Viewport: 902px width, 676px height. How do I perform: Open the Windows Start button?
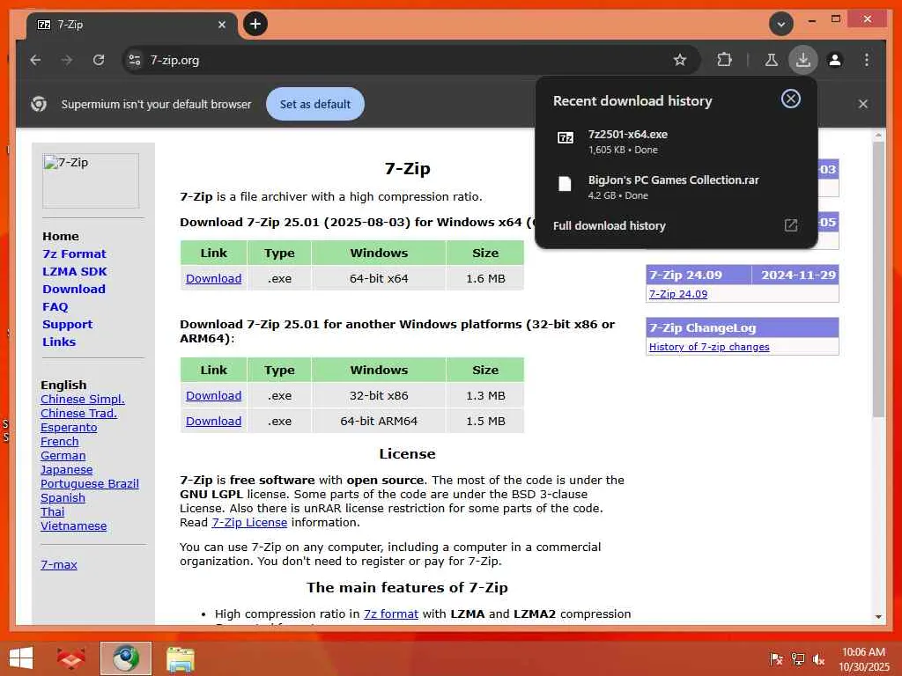click(21, 658)
